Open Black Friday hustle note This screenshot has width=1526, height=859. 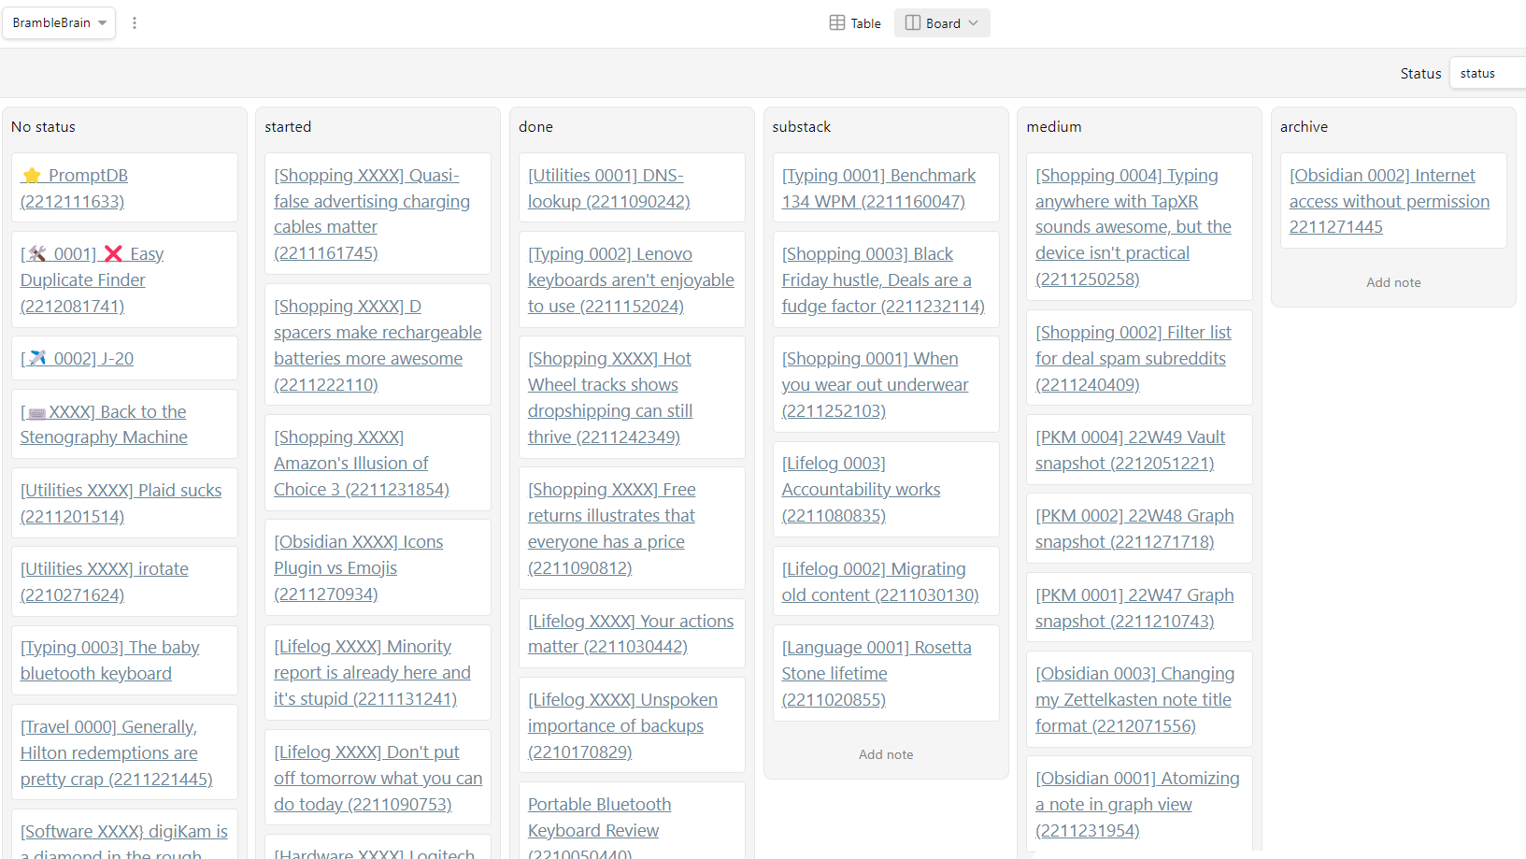pos(883,279)
